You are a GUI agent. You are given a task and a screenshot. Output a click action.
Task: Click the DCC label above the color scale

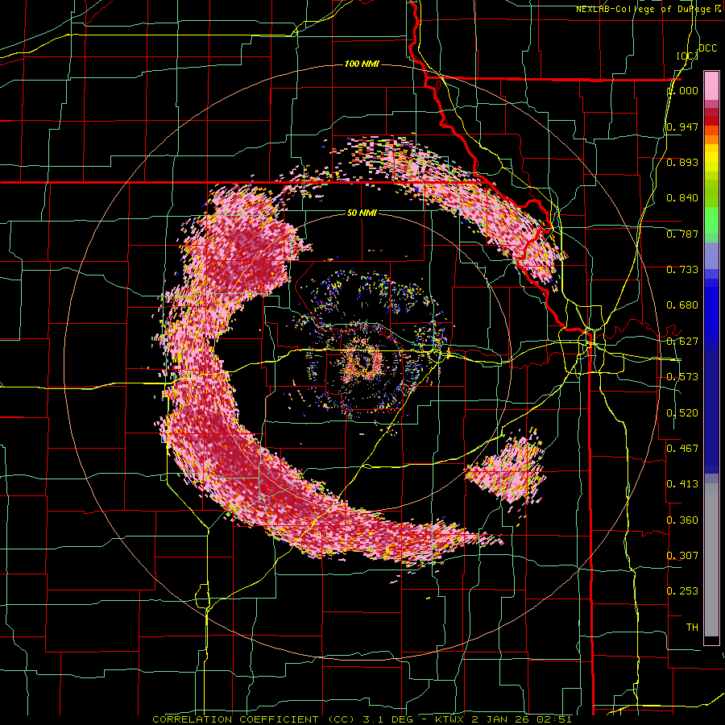point(707,48)
